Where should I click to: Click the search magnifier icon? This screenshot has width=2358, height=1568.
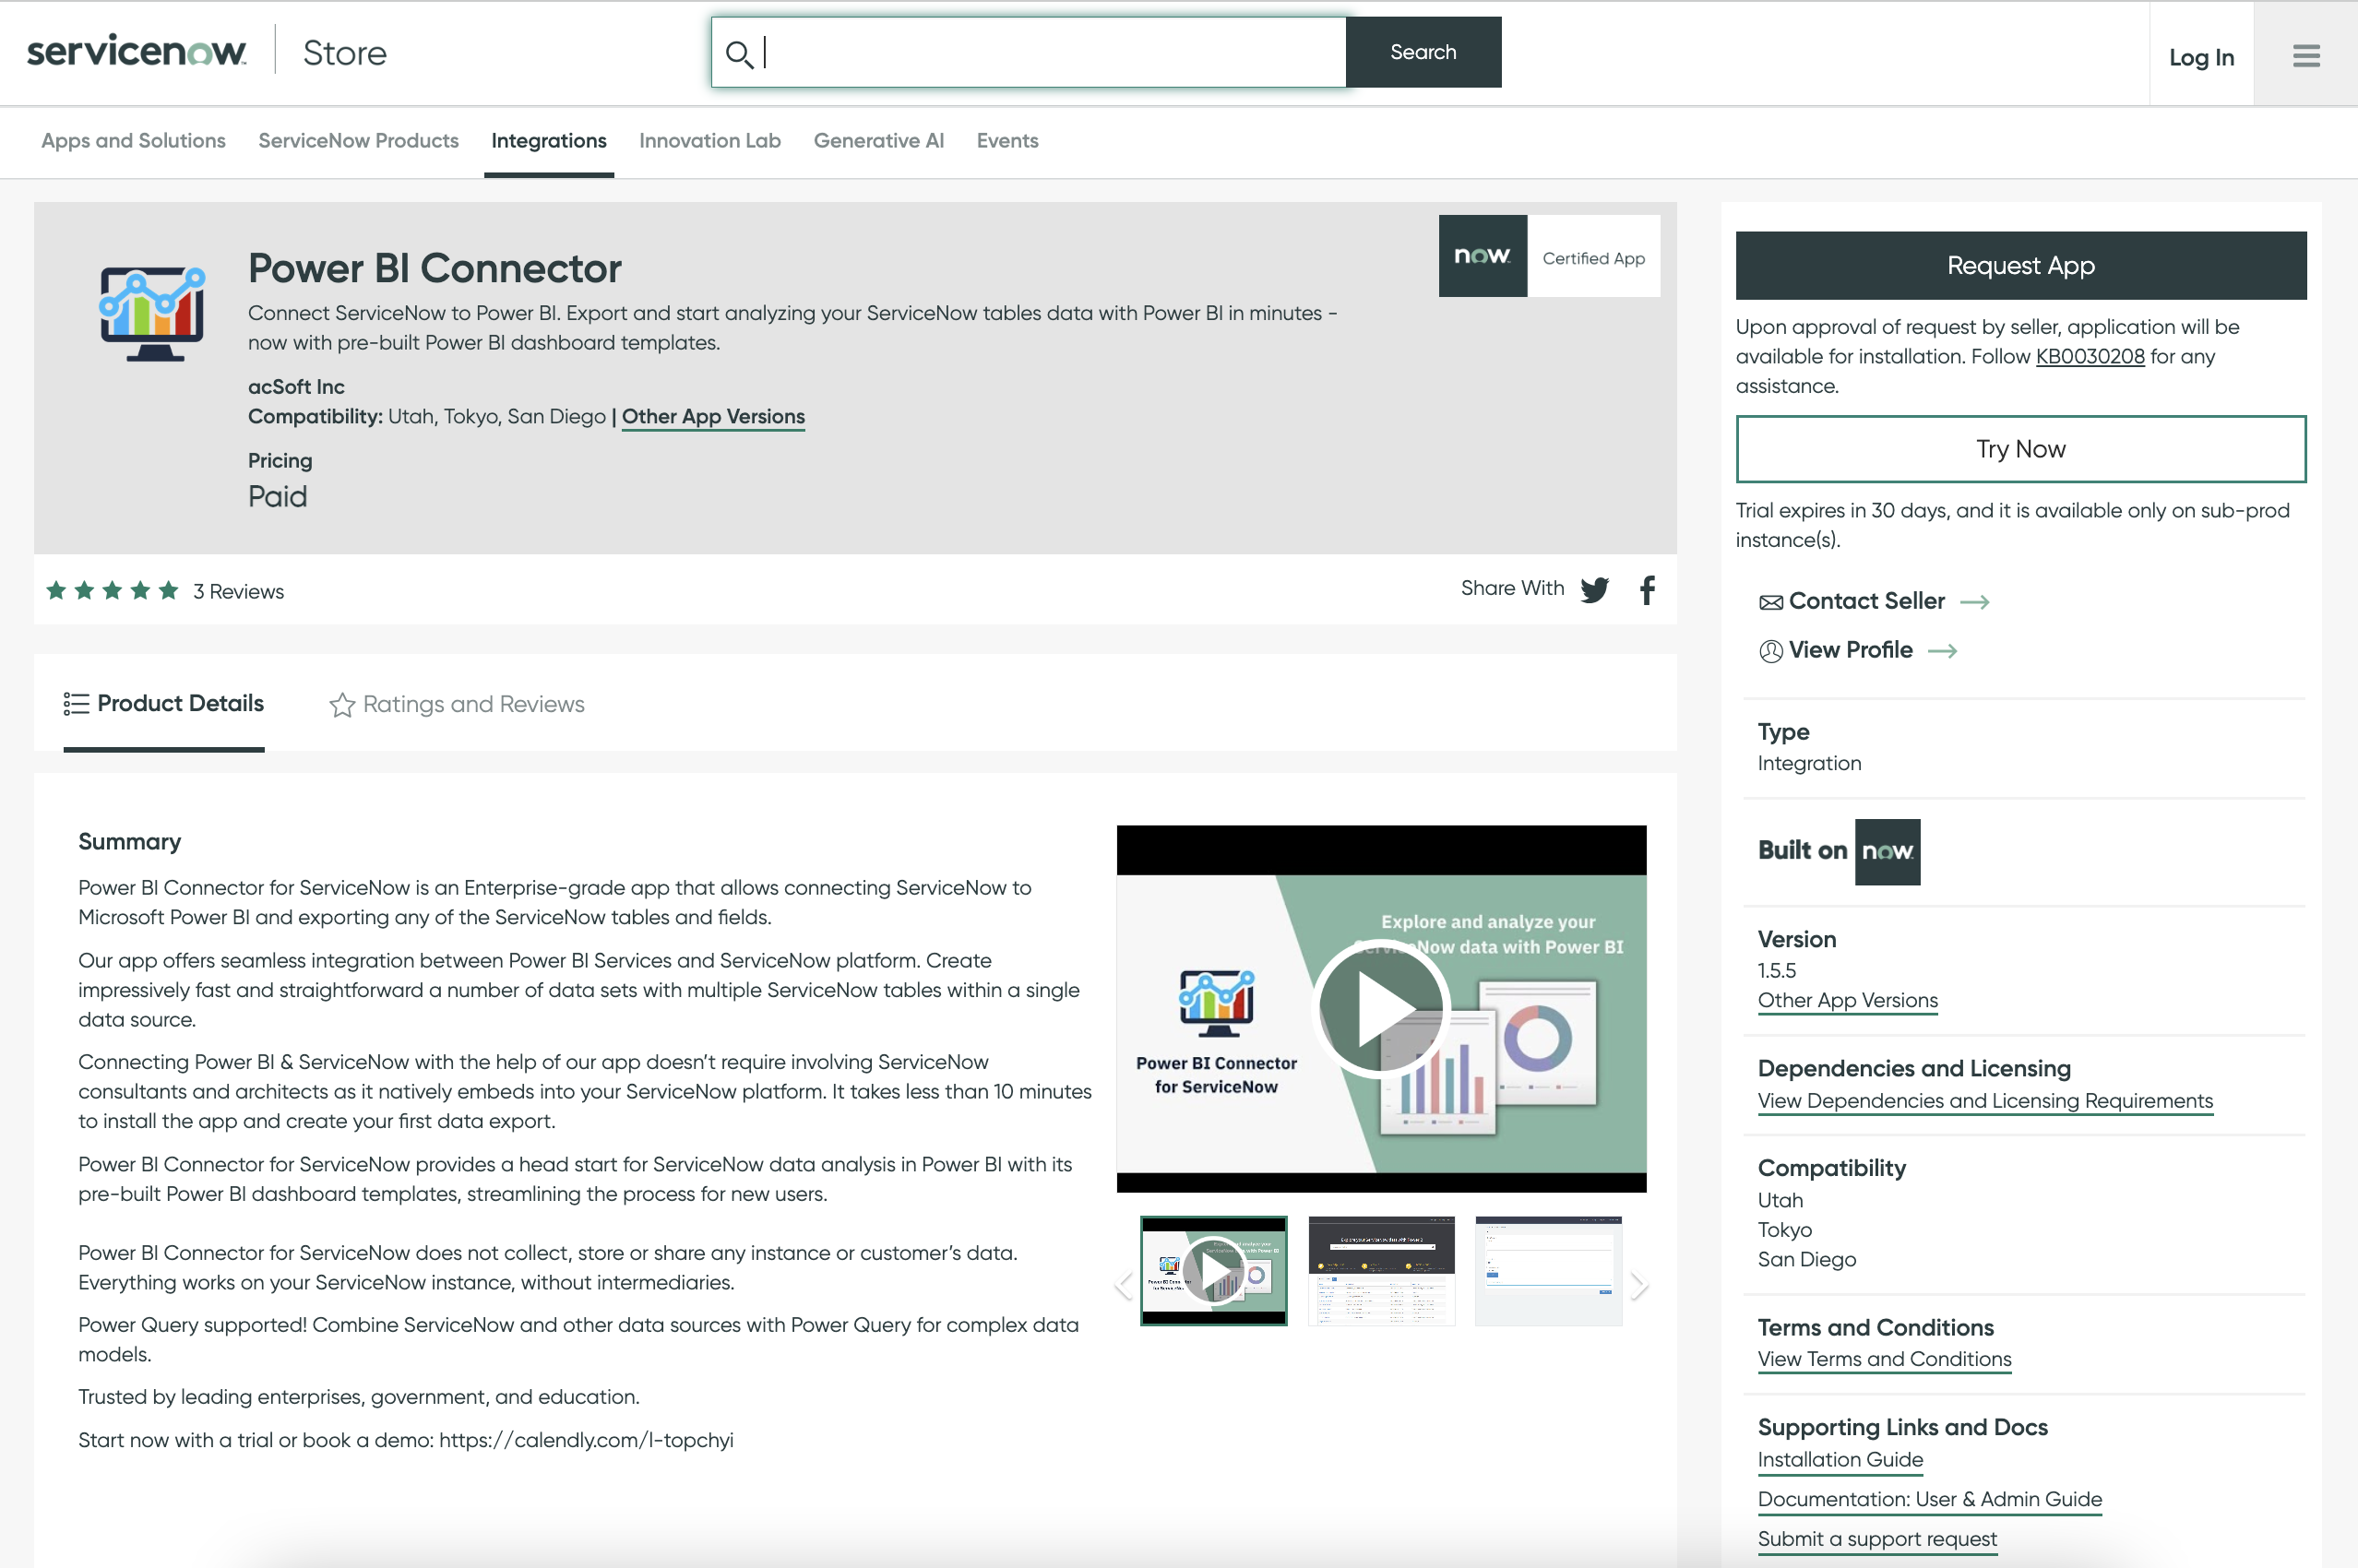pyautogui.click(x=739, y=53)
